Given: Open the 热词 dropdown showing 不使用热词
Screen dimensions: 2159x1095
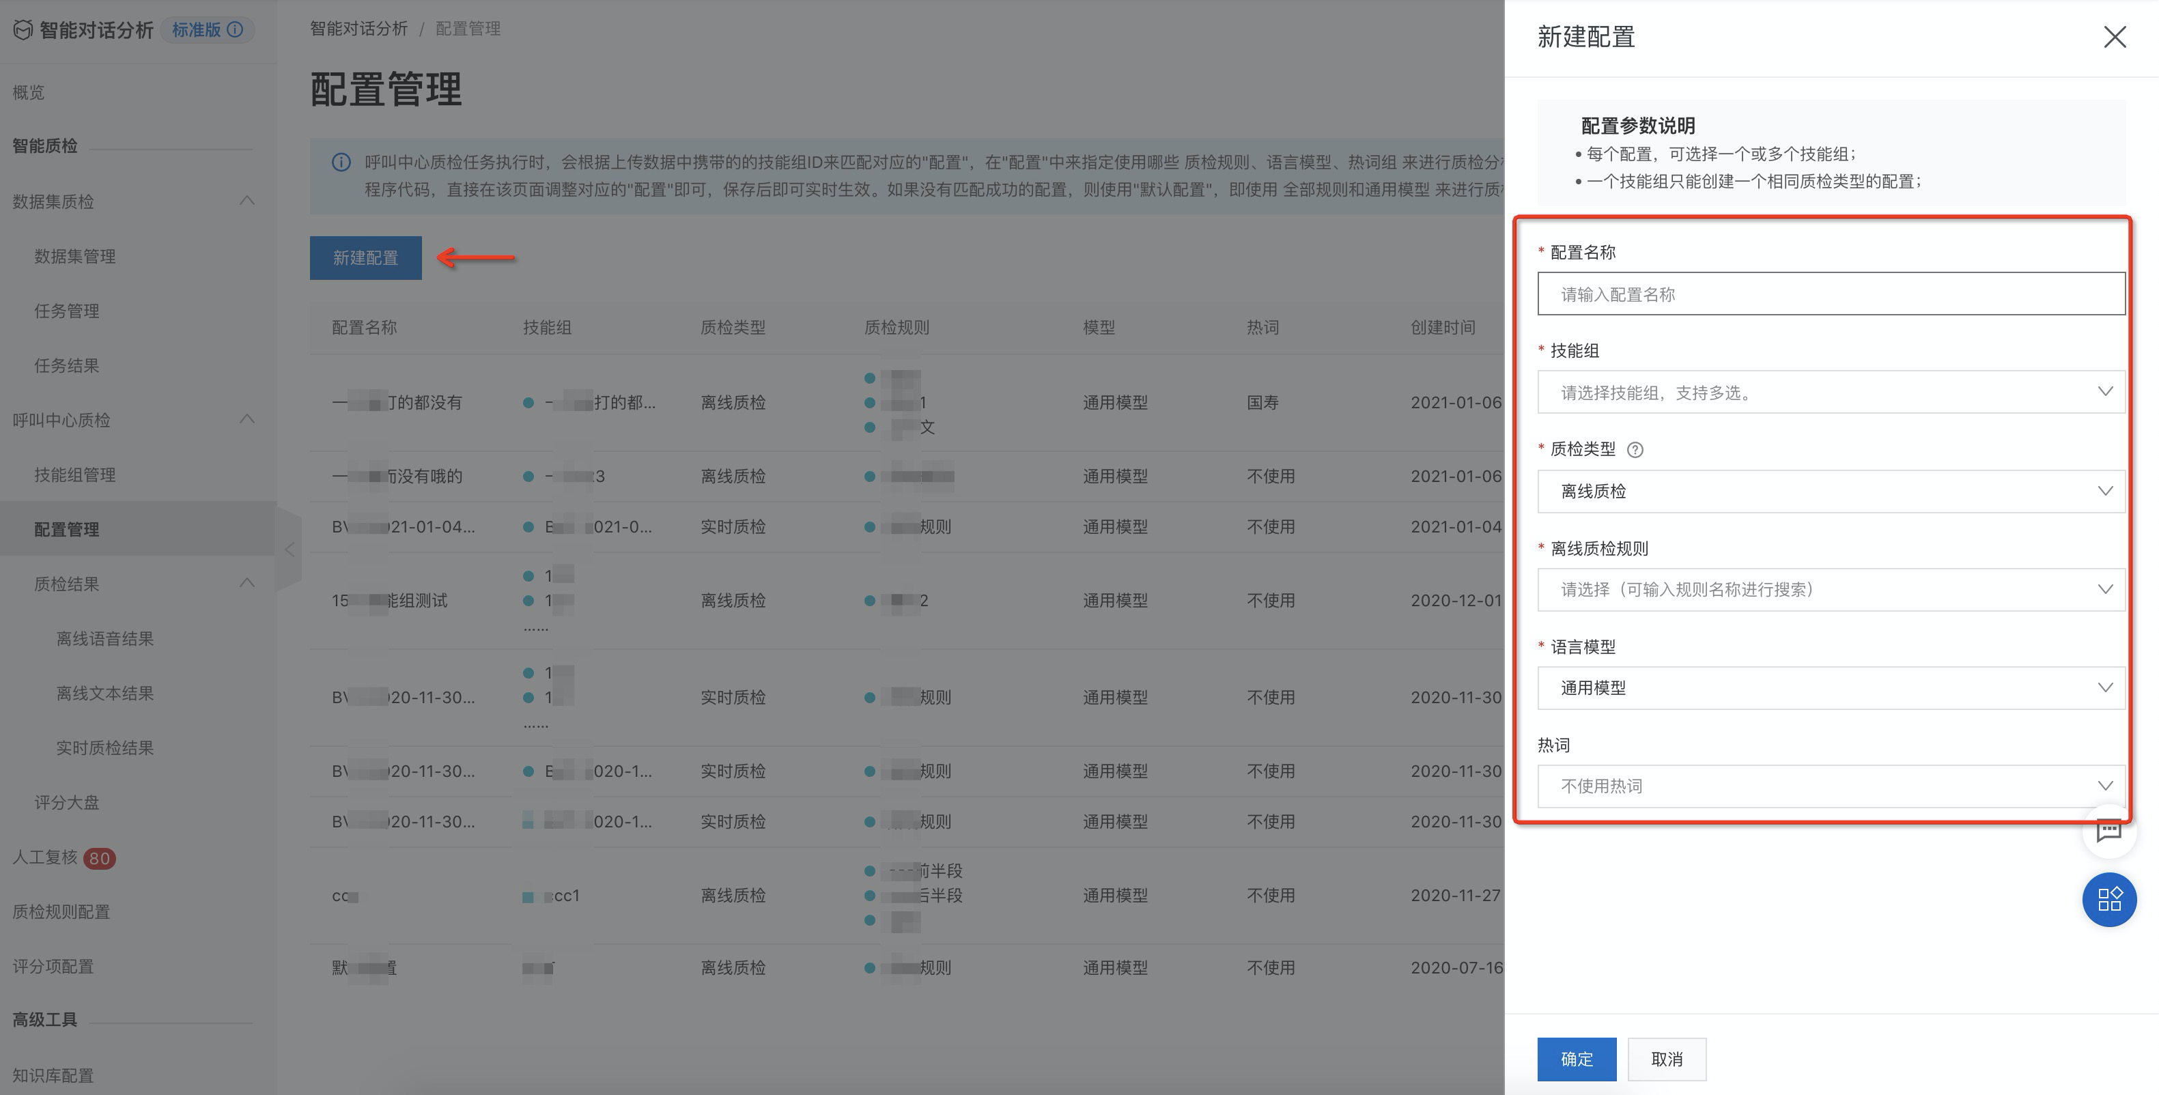Looking at the screenshot, I should pyautogui.click(x=1831, y=786).
